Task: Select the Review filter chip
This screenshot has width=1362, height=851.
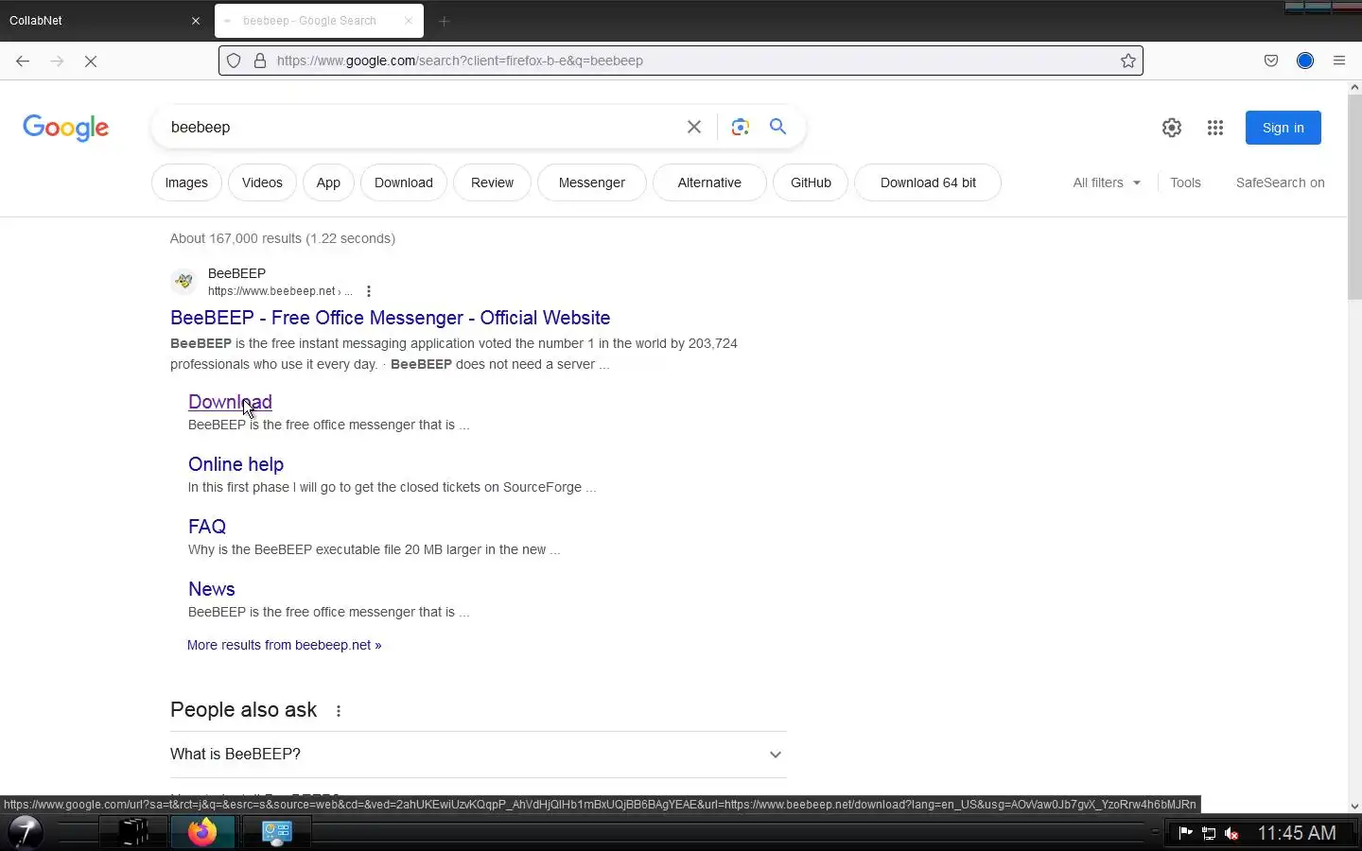Action: click(493, 182)
